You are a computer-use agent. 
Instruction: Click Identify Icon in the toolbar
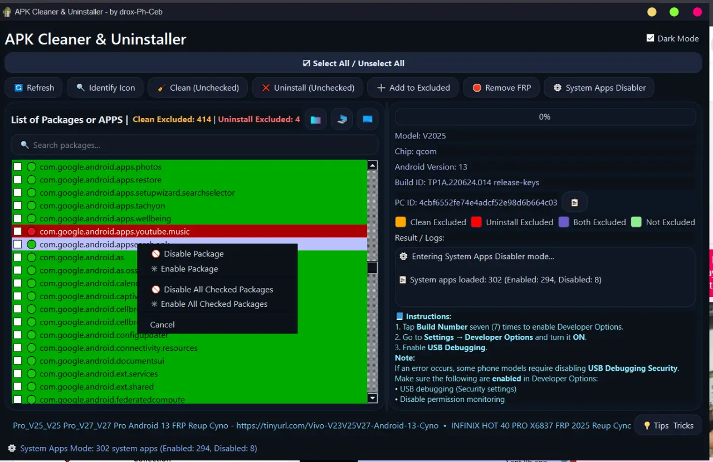pos(105,88)
